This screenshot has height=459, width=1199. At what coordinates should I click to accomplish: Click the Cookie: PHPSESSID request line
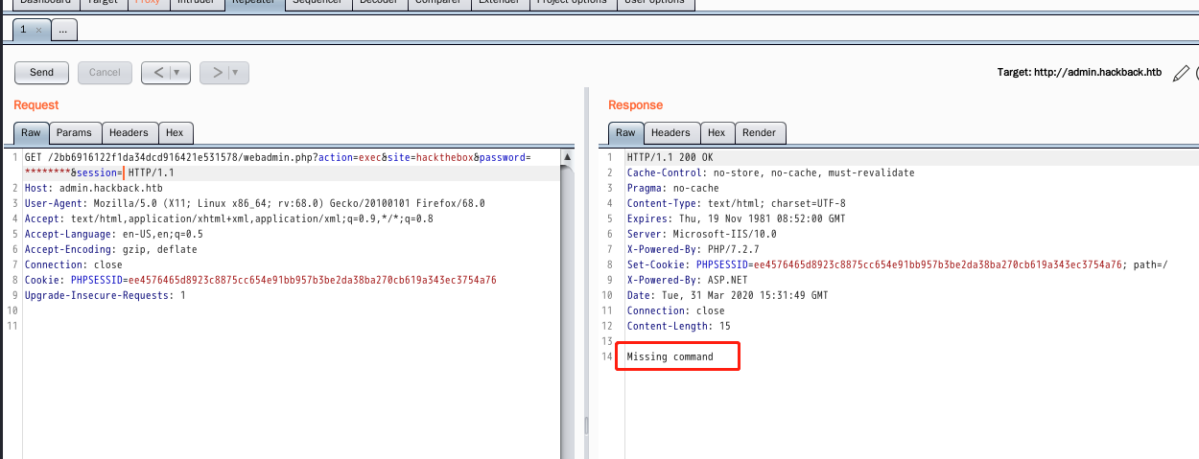[x=261, y=280]
